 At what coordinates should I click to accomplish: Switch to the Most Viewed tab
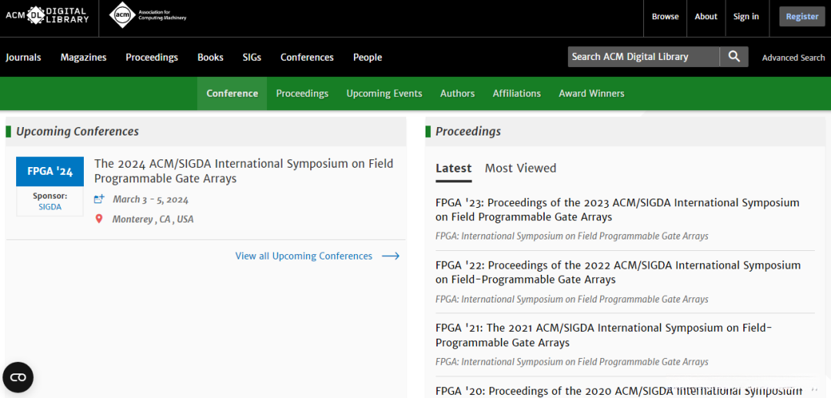click(520, 168)
